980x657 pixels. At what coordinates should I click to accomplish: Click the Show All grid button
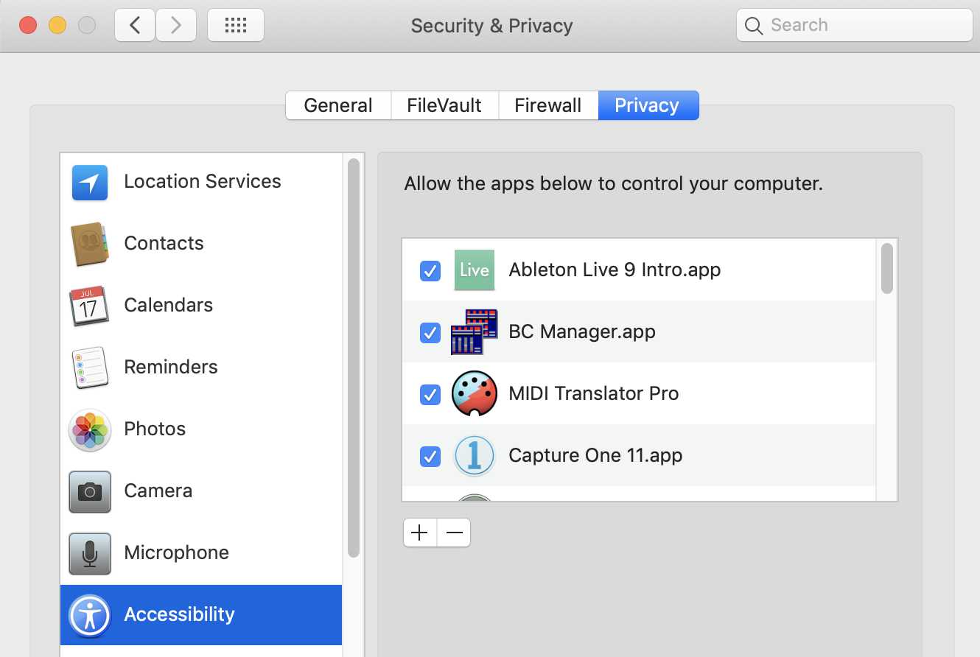pos(236,26)
